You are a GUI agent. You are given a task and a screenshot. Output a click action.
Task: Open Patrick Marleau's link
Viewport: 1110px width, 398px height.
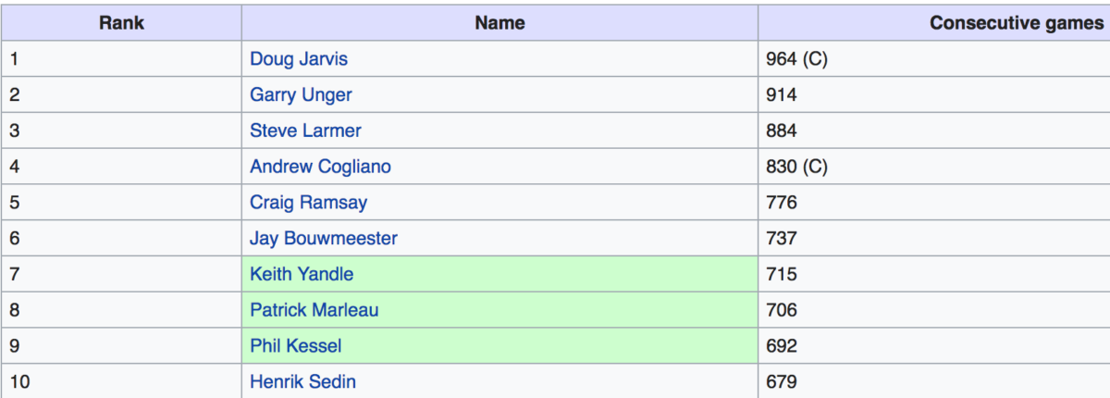[x=314, y=310]
